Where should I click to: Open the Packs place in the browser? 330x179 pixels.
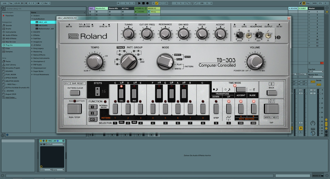pyautogui.click(x=8, y=61)
